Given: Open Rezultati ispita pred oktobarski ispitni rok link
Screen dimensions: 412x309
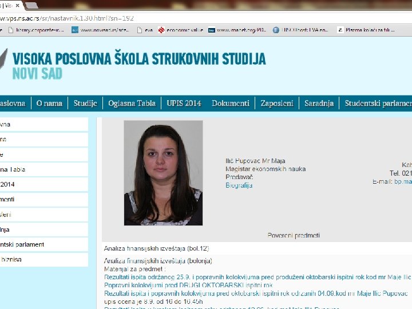Looking at the screenshot, I should coord(256,293).
